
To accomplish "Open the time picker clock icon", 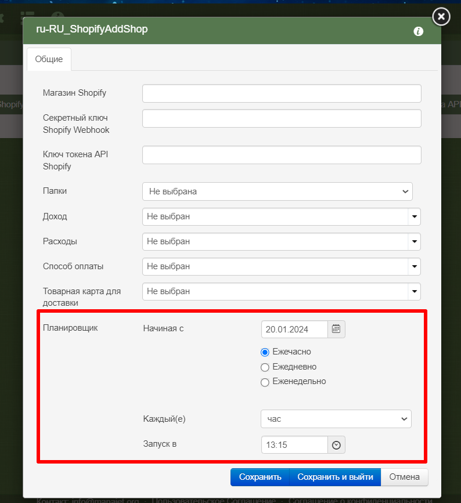I will click(x=336, y=444).
